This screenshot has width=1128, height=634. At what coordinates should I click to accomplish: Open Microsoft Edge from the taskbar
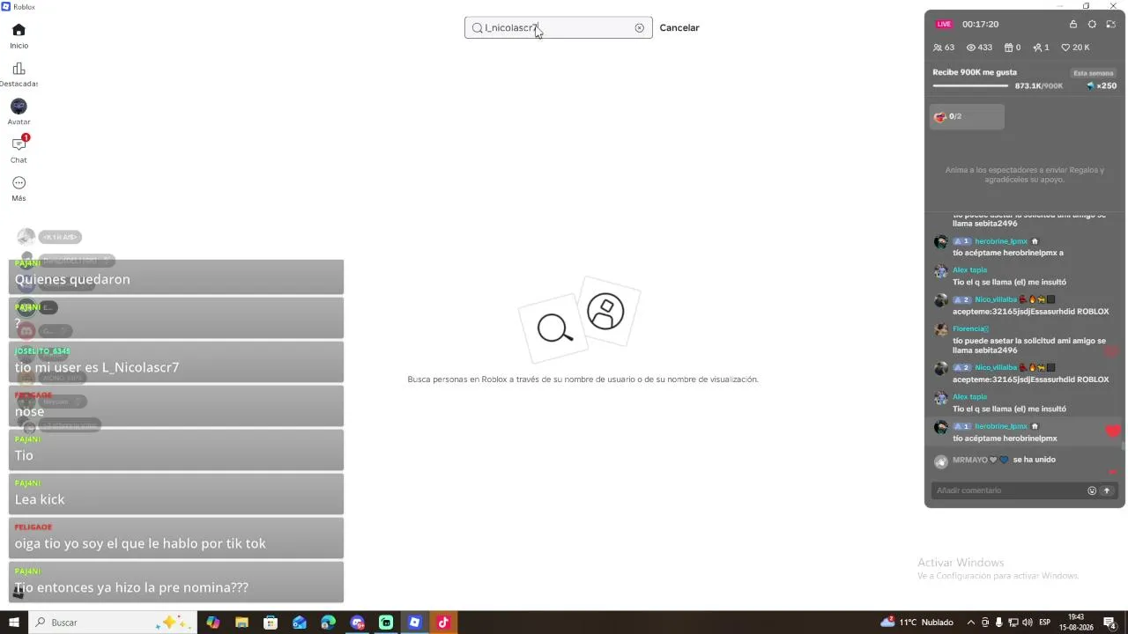point(329,623)
